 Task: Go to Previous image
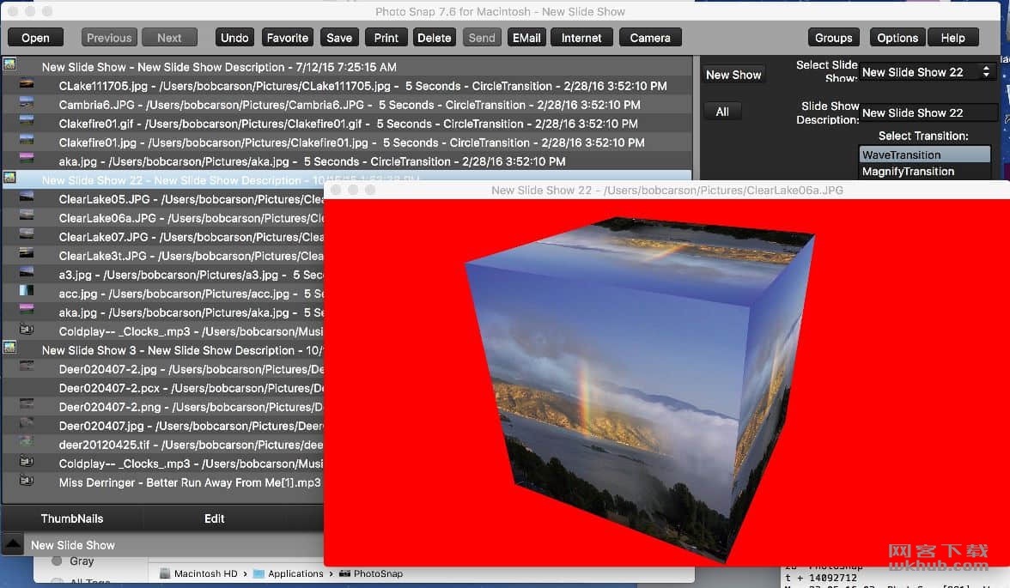pos(109,38)
